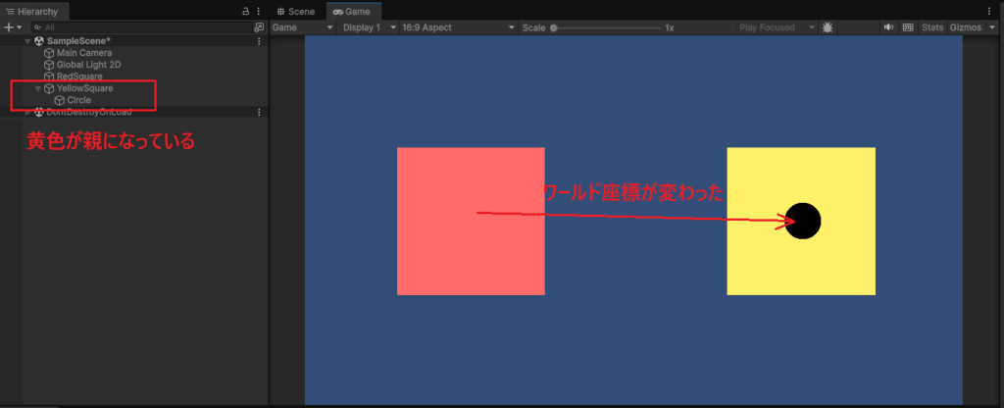Toggle the Hierarchy panel lock icon
This screenshot has height=408, width=1004.
(x=245, y=11)
